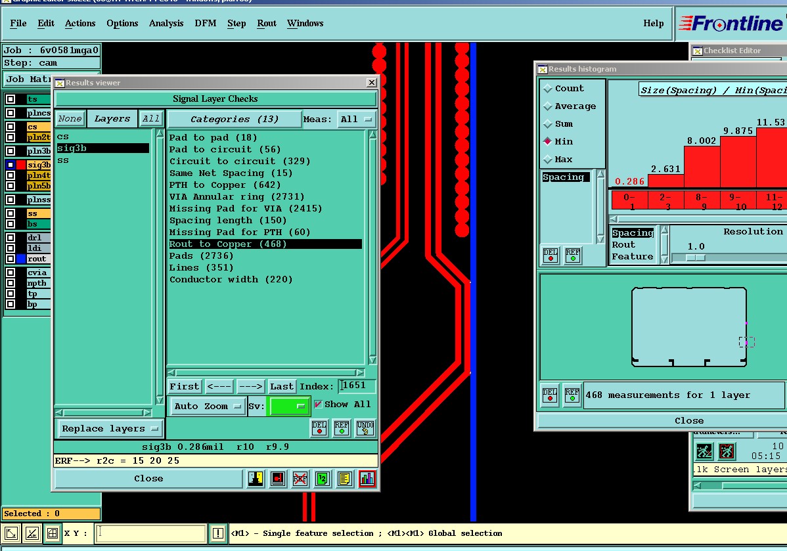Viewport: 787px width, 551px height.
Task: Click the histogram icon in Results viewer
Action: [367, 479]
